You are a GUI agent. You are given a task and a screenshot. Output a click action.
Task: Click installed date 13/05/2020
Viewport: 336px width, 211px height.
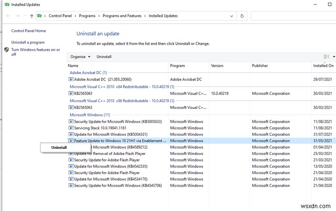(323, 166)
